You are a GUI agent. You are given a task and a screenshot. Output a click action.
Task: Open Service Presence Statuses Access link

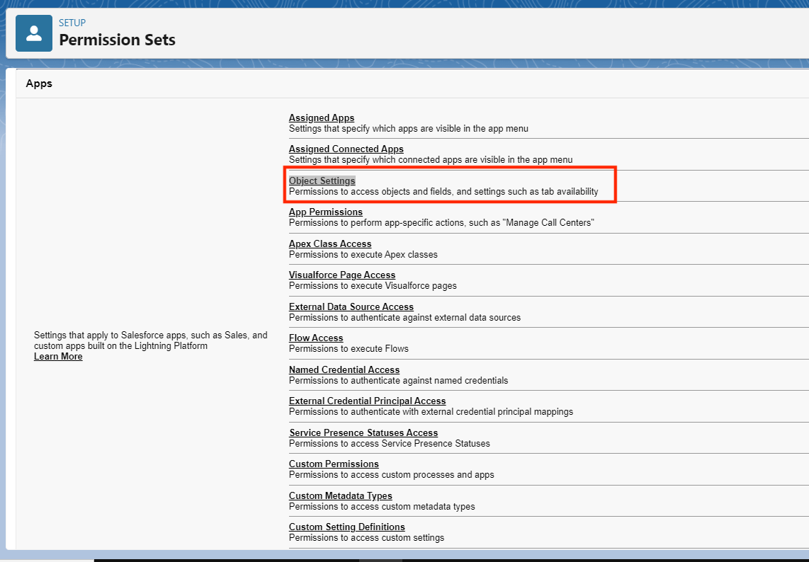(x=363, y=432)
